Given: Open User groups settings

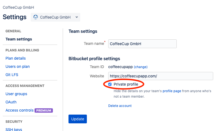Looking at the screenshot, I should click(x=16, y=94).
